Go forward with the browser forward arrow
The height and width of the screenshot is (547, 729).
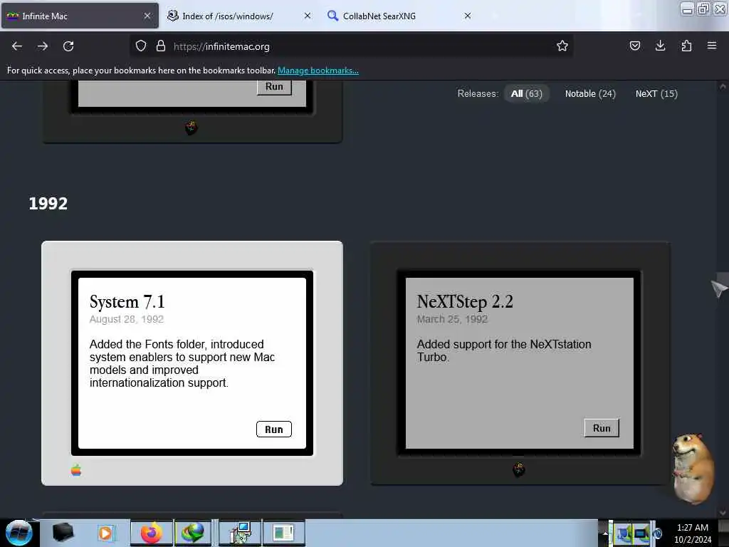pyautogui.click(x=43, y=46)
